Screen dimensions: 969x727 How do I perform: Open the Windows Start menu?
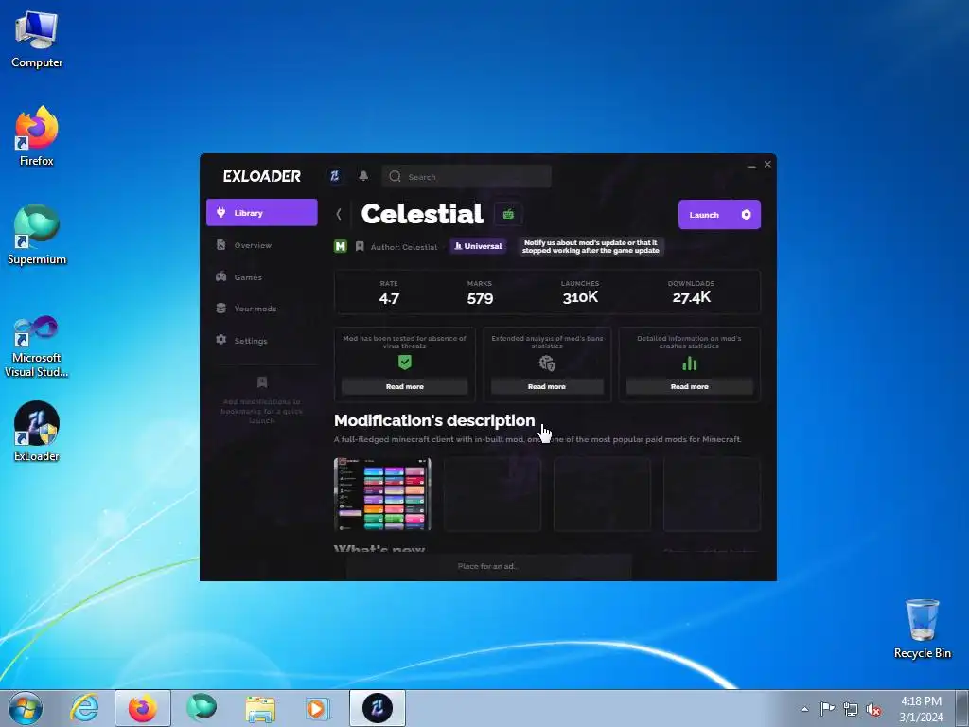[x=26, y=708]
